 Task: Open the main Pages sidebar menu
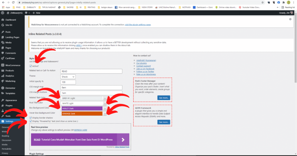click(8, 48)
